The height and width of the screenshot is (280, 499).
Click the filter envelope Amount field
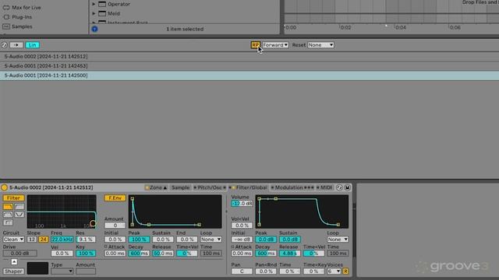115,226
